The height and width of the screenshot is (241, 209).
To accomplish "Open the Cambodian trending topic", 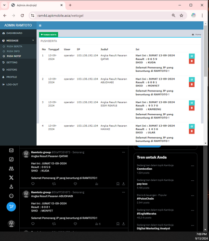I will point(144,169).
